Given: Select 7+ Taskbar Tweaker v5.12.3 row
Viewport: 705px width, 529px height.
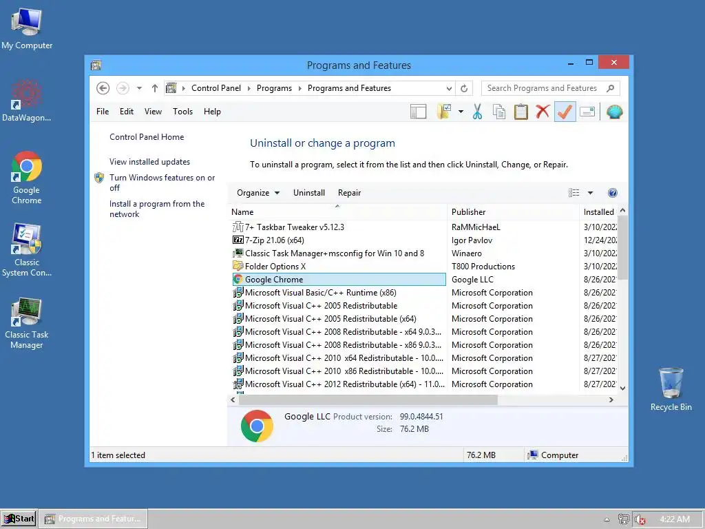Looking at the screenshot, I should click(x=339, y=227).
